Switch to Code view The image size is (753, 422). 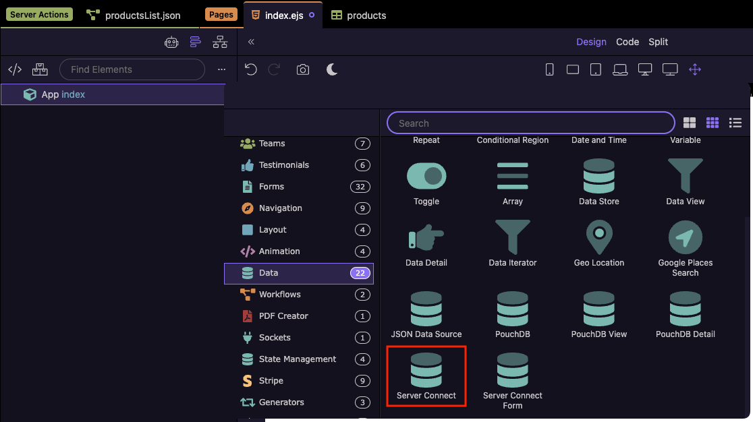(x=627, y=42)
